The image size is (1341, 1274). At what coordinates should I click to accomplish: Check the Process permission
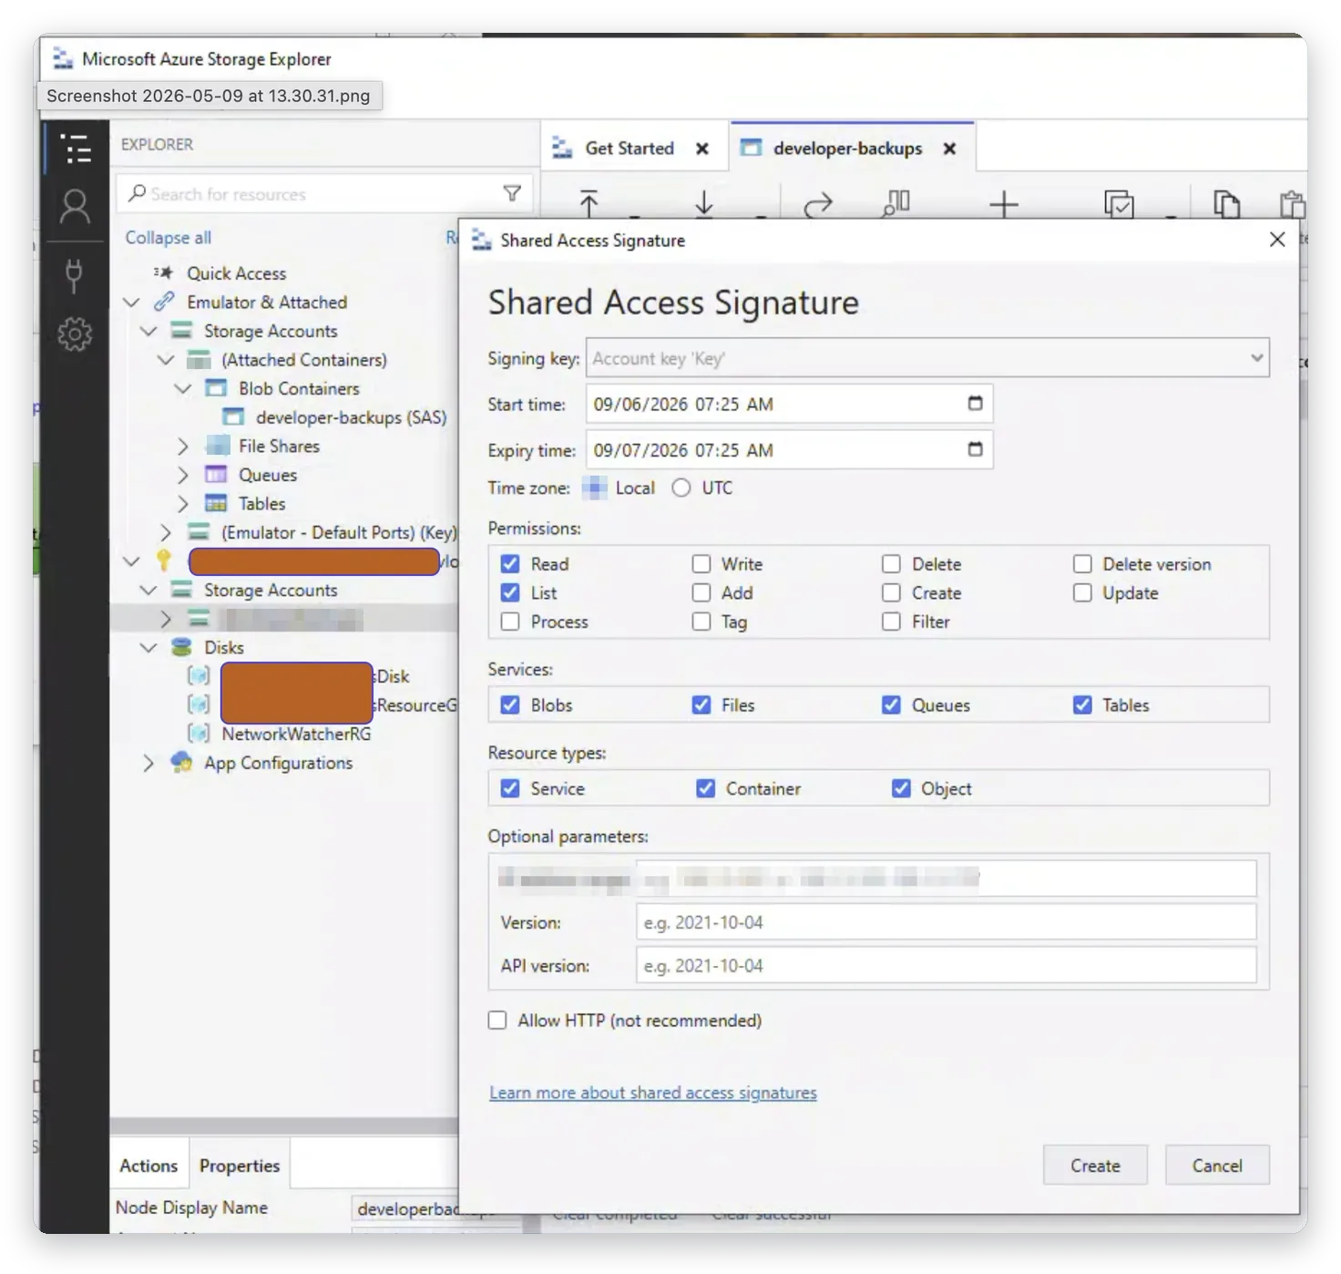[x=510, y=622]
